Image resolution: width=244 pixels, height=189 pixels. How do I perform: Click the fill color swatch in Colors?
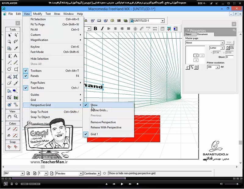pos(15,135)
